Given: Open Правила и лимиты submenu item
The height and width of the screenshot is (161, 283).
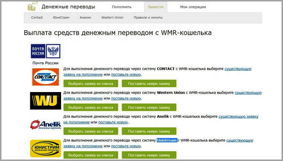Looking at the screenshot, I should point(148,18).
